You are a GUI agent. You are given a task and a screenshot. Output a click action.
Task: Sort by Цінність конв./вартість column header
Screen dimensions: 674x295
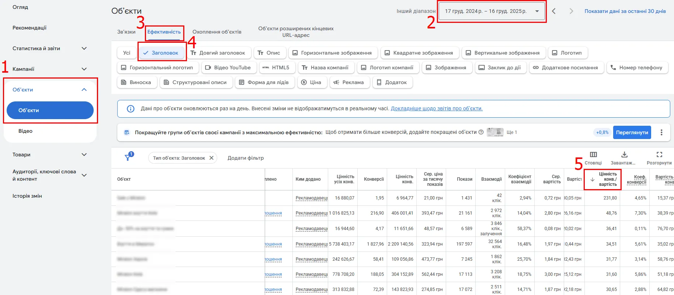pos(607,179)
